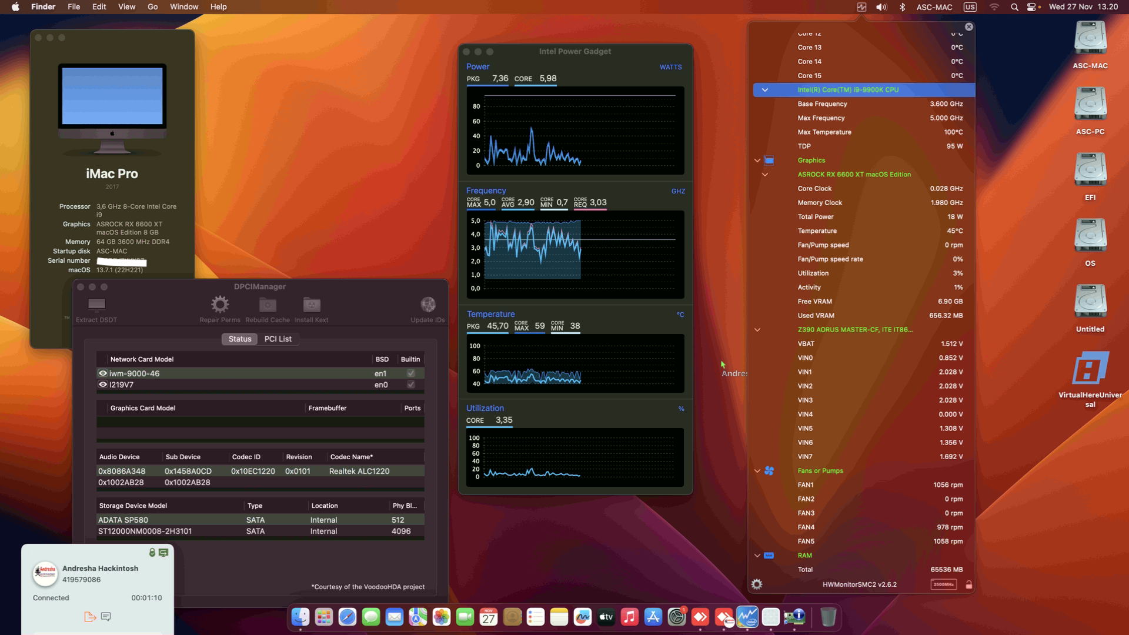
Task: Select Z390 AORUS MASTER-CF in the sensor list
Action: 856,329
